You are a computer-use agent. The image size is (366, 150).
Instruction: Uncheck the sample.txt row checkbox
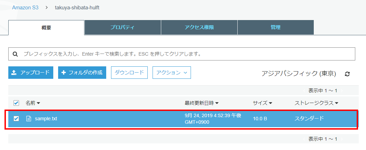(x=16, y=119)
